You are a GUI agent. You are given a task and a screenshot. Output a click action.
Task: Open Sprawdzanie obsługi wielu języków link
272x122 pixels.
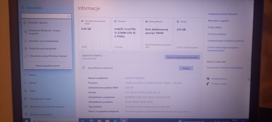225,68
